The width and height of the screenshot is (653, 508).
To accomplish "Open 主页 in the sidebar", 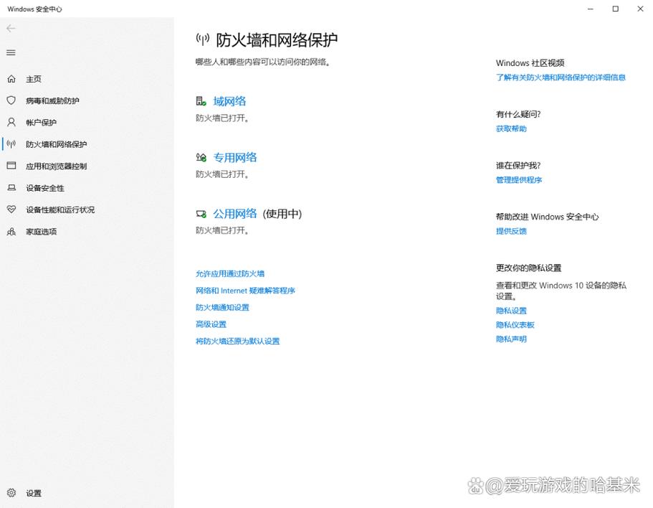I will coord(33,79).
